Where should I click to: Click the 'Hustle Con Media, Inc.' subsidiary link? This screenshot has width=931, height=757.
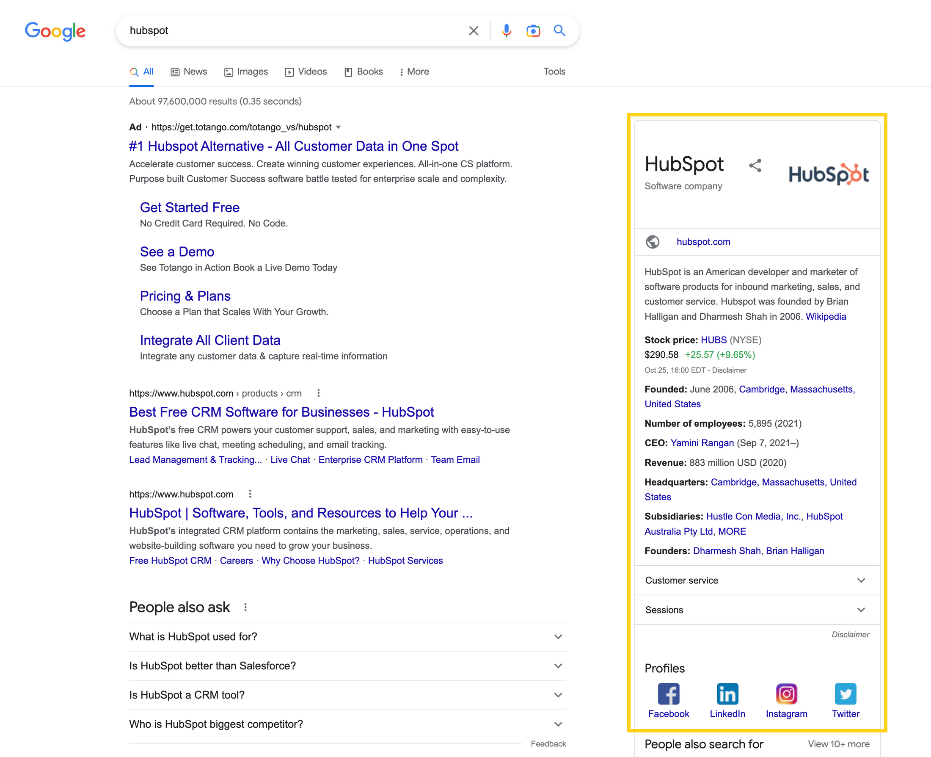click(x=754, y=516)
